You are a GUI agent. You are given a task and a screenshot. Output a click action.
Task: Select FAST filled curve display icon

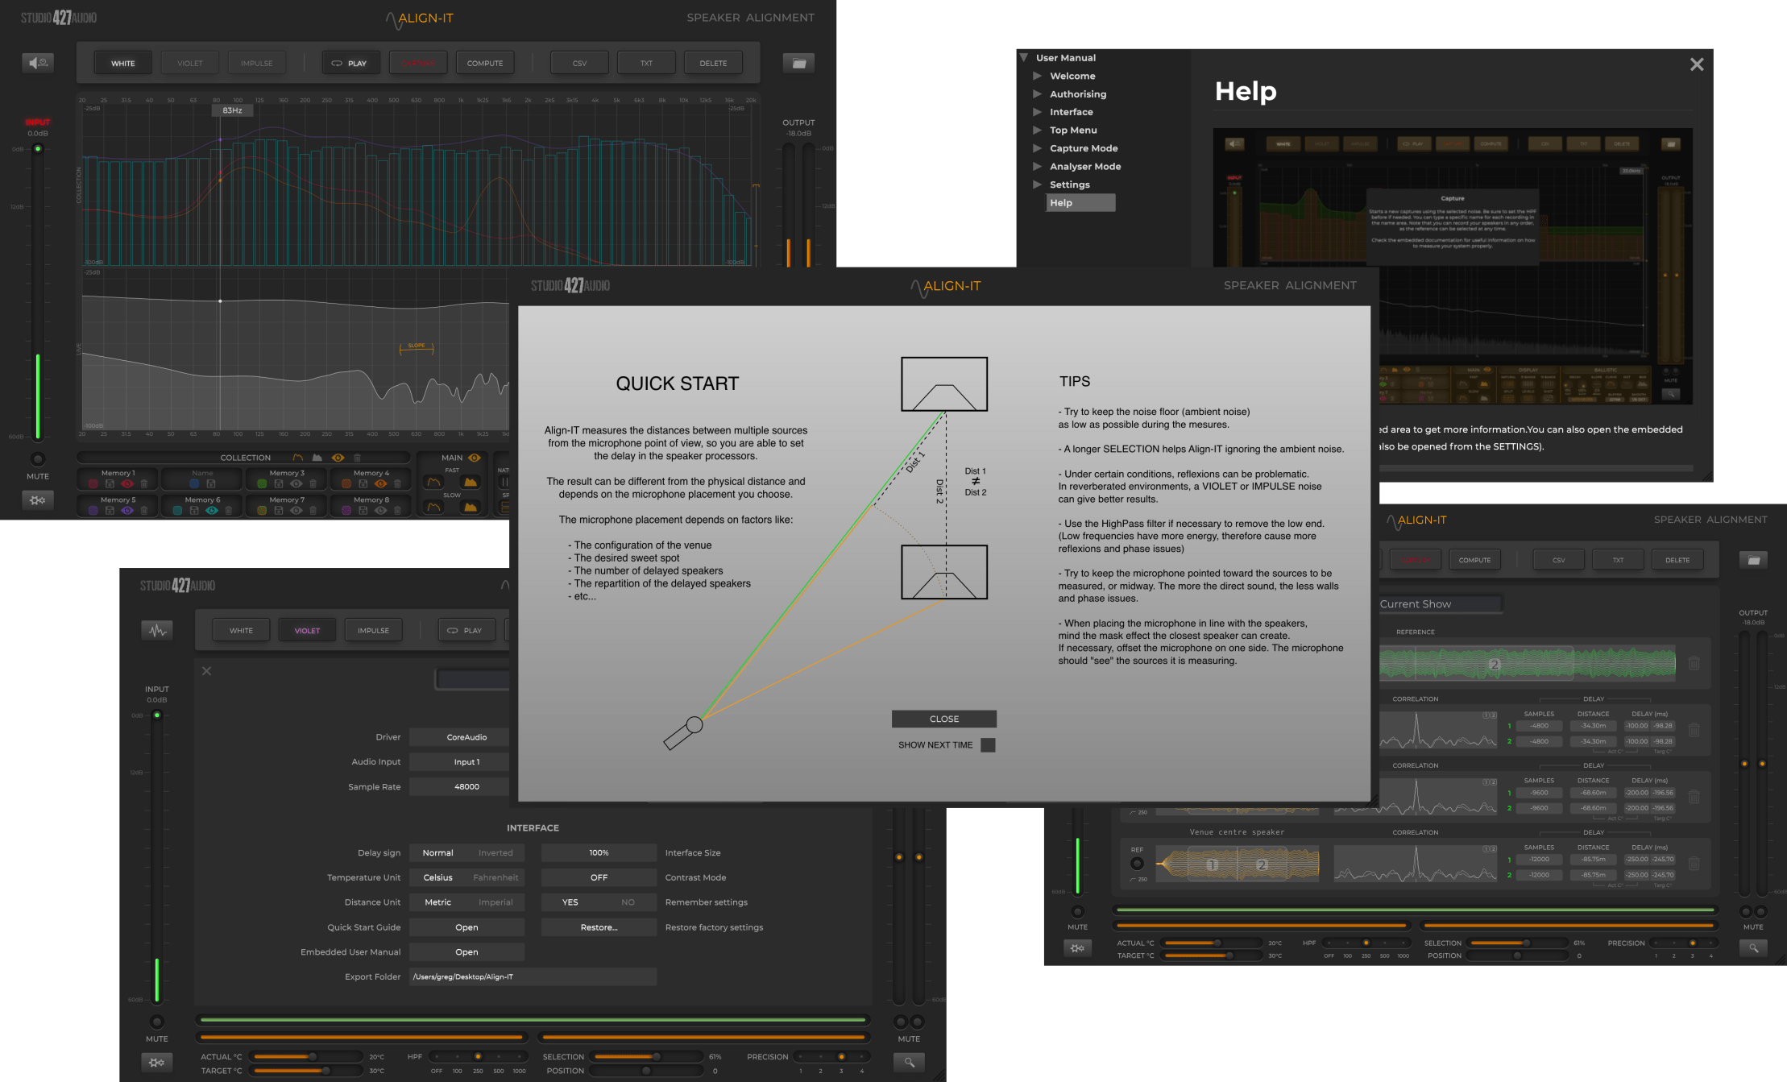tap(471, 482)
